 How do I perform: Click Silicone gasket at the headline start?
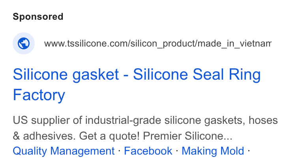[x=66, y=75]
